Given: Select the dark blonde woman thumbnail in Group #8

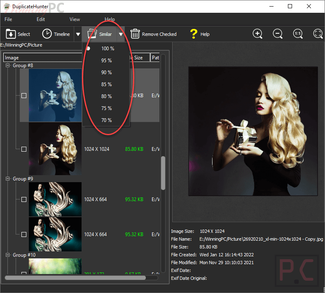Looking at the screenshot, I should pos(55,149).
